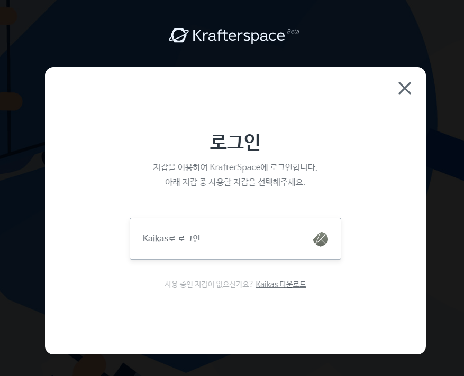Click the line ending with 선택해주세요
The image size is (464, 376).
[235, 182]
